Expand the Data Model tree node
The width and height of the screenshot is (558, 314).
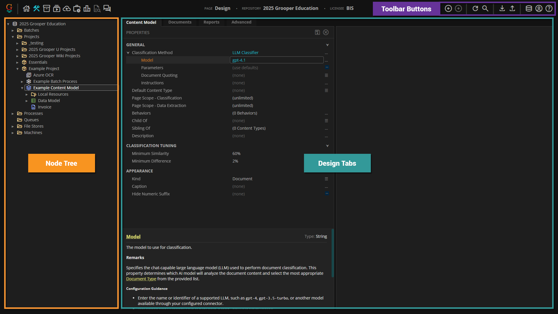(27, 101)
